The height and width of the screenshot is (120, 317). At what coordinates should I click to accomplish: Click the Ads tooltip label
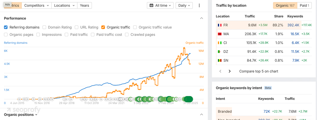(x=7, y=4)
